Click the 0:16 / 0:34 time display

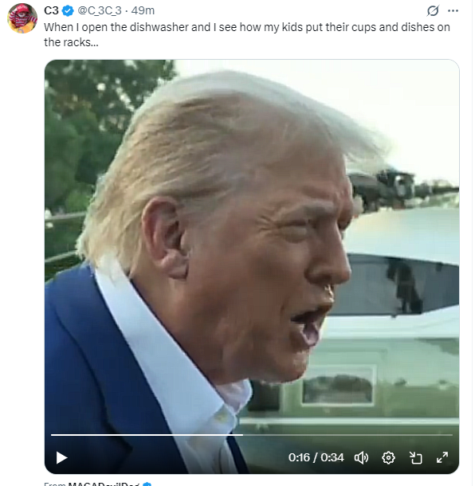pyautogui.click(x=316, y=457)
